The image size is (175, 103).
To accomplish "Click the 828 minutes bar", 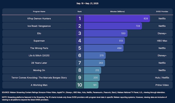I will pyautogui.click(x=117, y=19).
